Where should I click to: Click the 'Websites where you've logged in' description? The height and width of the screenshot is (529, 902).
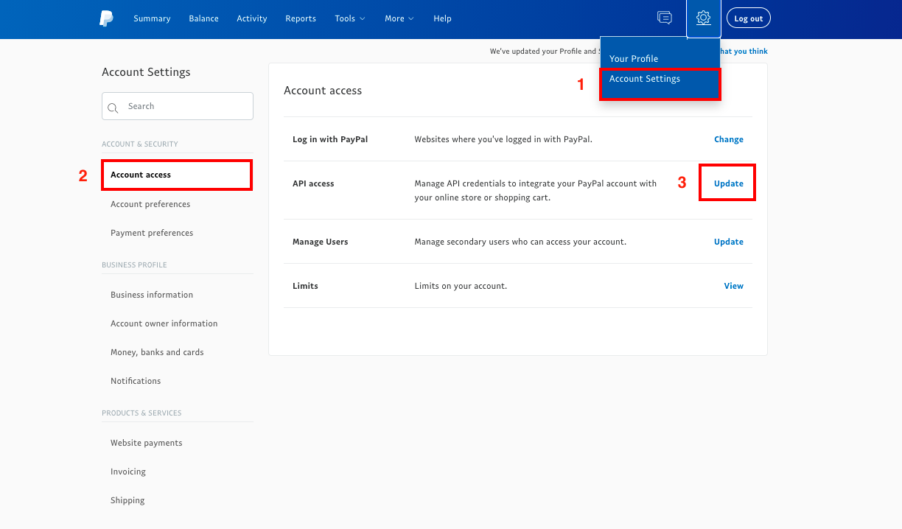coord(503,139)
